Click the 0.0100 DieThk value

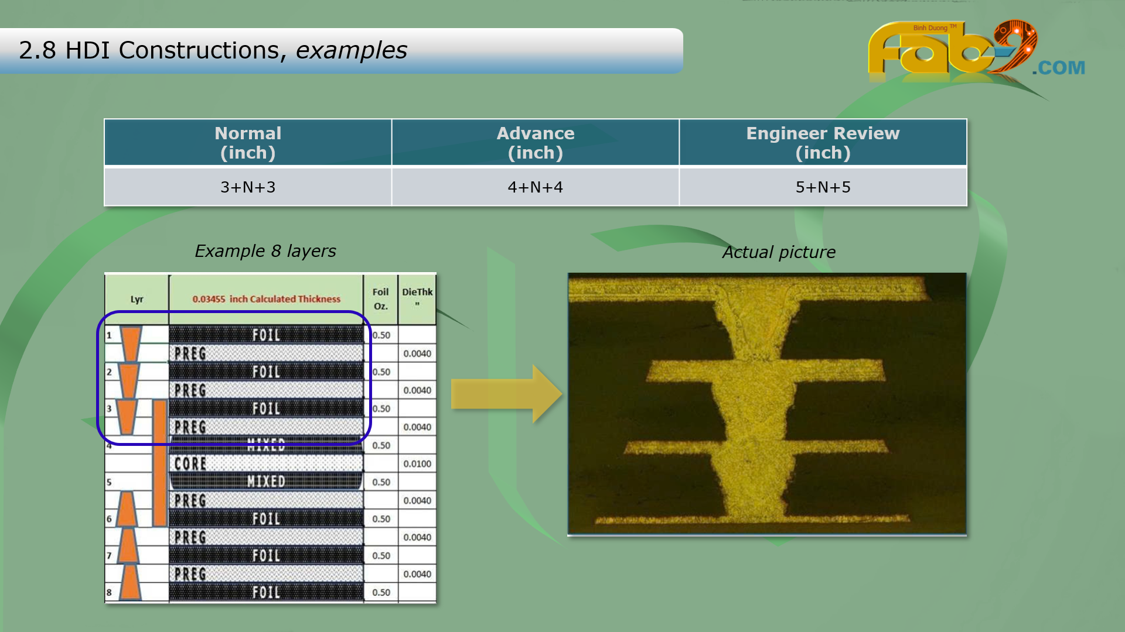click(417, 464)
